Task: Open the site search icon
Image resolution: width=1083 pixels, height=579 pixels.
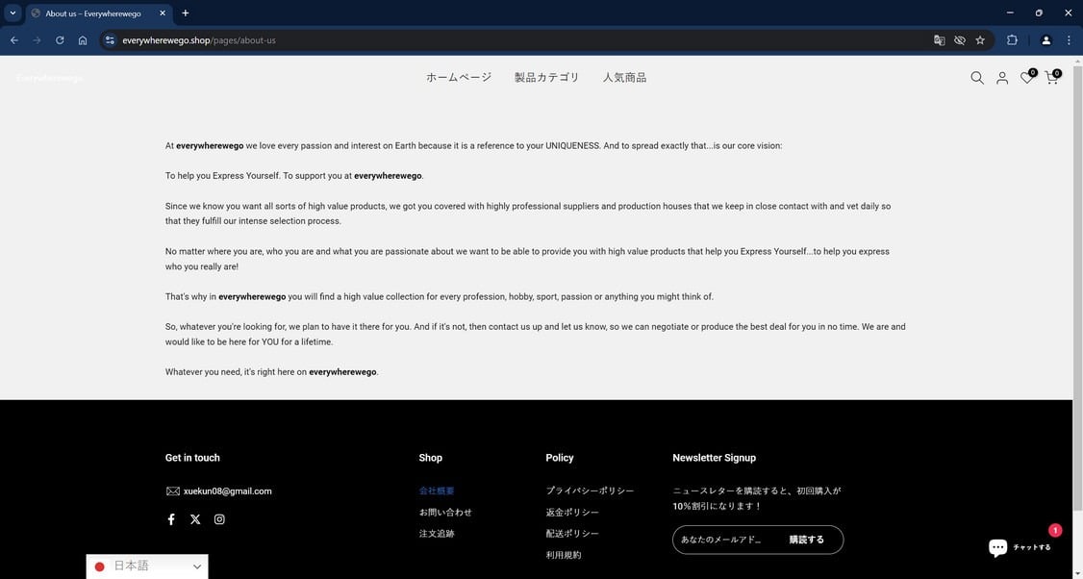Action: pos(976,78)
